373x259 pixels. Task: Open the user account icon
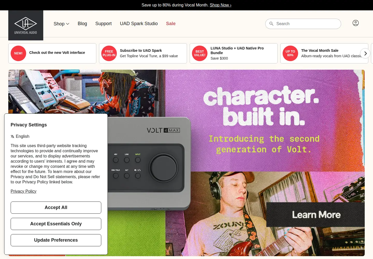click(x=356, y=23)
